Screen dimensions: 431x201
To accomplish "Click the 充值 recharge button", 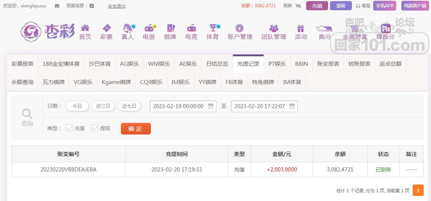I will 317,6.
